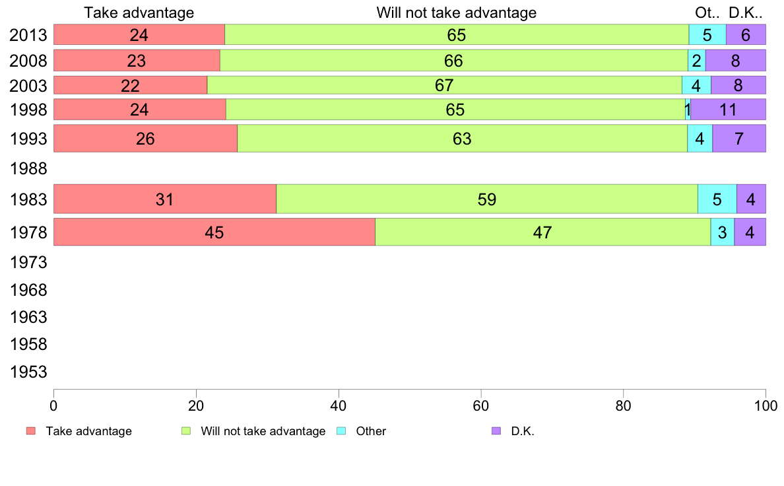
Task: Click the purple 11 segment in 1998 bar
Action: tap(728, 110)
